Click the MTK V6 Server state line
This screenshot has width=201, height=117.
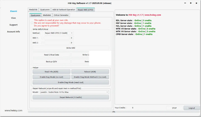135,31
